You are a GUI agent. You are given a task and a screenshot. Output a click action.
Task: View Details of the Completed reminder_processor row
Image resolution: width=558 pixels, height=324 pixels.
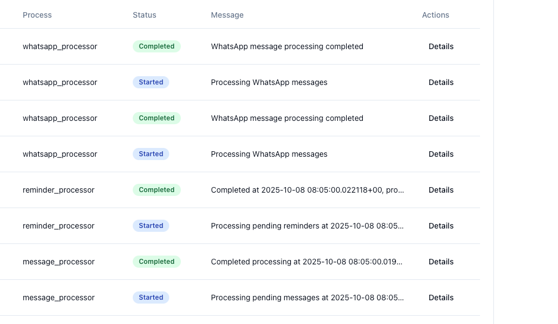tap(441, 190)
